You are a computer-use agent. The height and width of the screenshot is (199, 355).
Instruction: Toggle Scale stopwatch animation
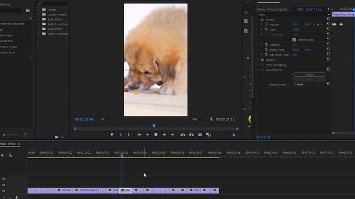(266, 29)
